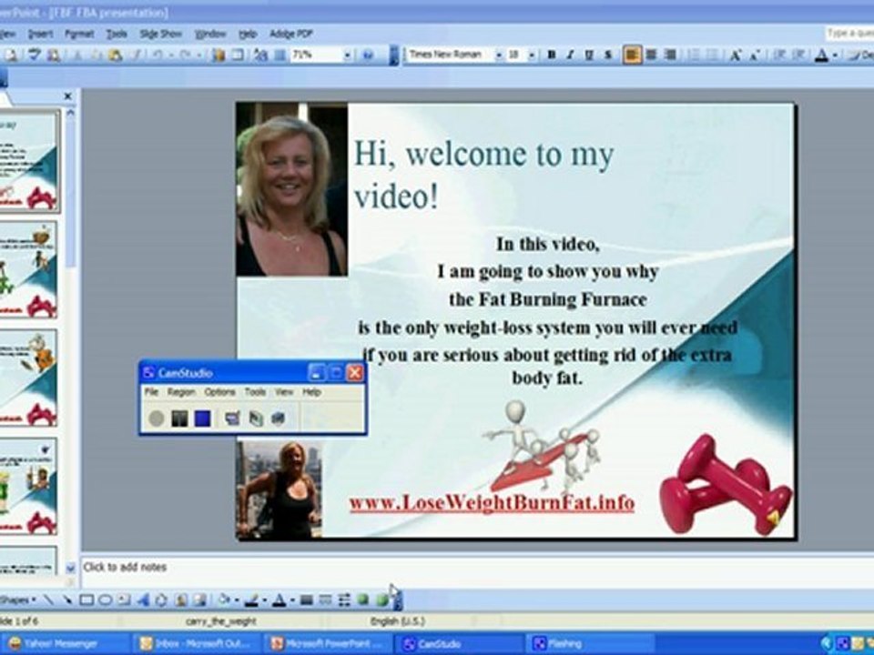The image size is (874, 655).
Task: Open the Format menu
Action: click(x=79, y=34)
